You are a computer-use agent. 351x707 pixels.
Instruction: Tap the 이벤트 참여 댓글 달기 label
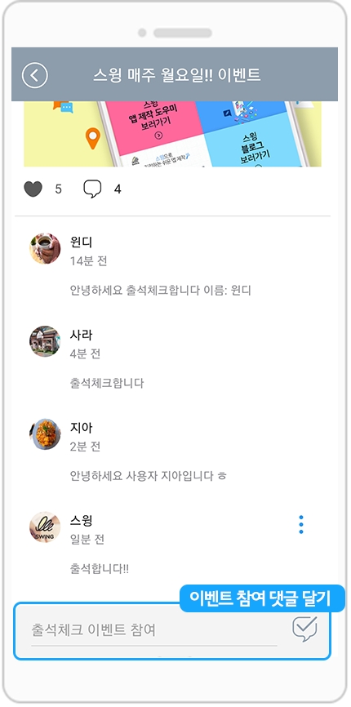pos(262,598)
